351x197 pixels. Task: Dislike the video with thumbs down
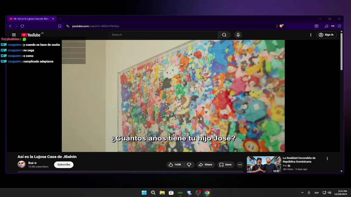(189, 164)
